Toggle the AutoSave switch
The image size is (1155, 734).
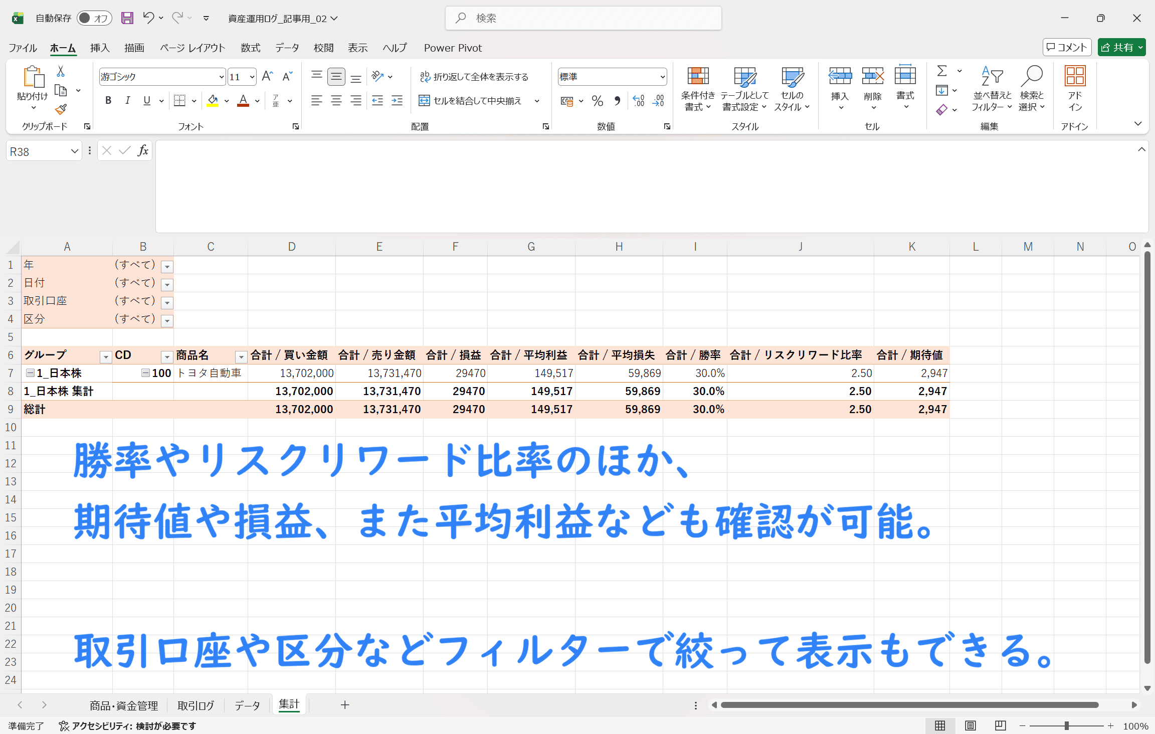(94, 18)
